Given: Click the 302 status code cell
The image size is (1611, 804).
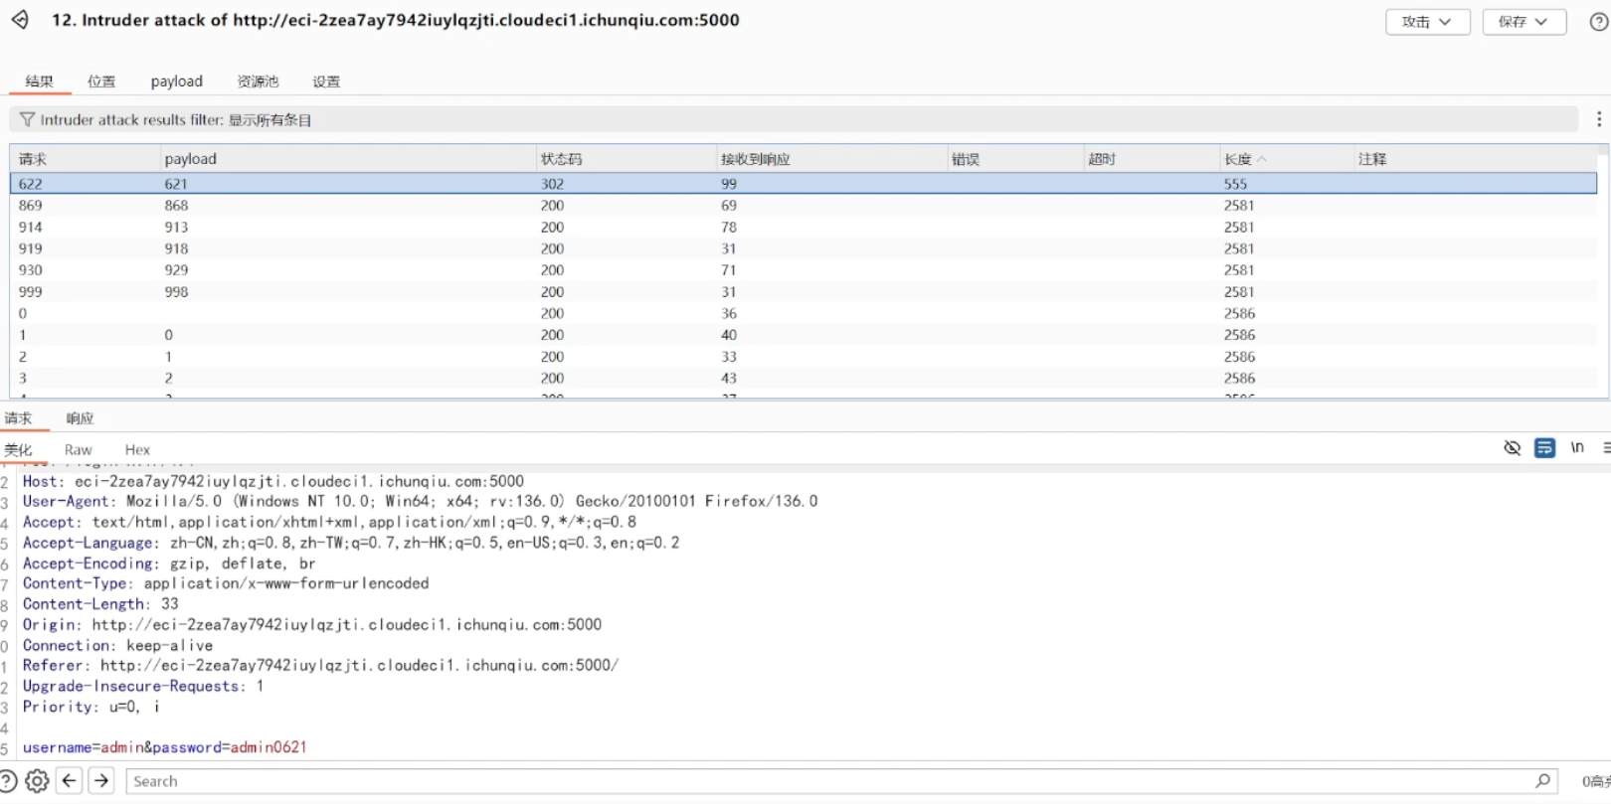Looking at the screenshot, I should (552, 184).
